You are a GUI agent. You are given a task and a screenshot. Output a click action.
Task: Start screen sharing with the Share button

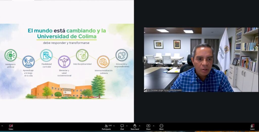click(x=148, y=127)
